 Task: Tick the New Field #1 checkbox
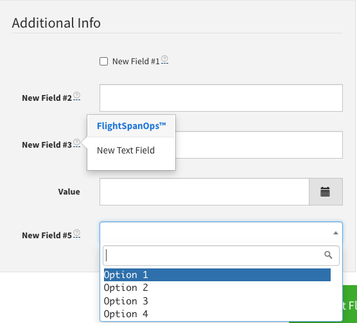103,61
